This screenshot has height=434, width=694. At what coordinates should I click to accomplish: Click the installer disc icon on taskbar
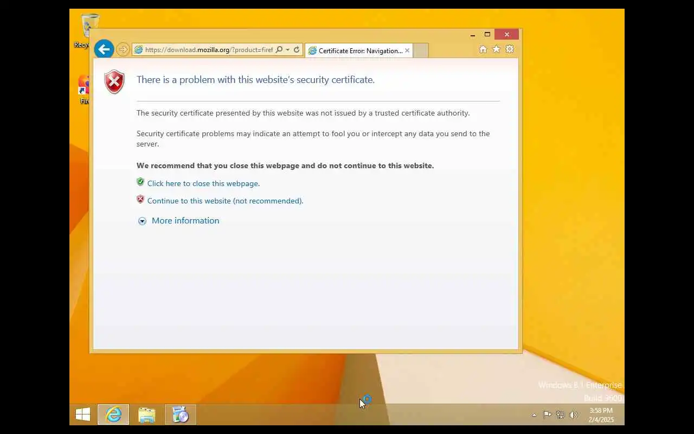click(x=181, y=415)
